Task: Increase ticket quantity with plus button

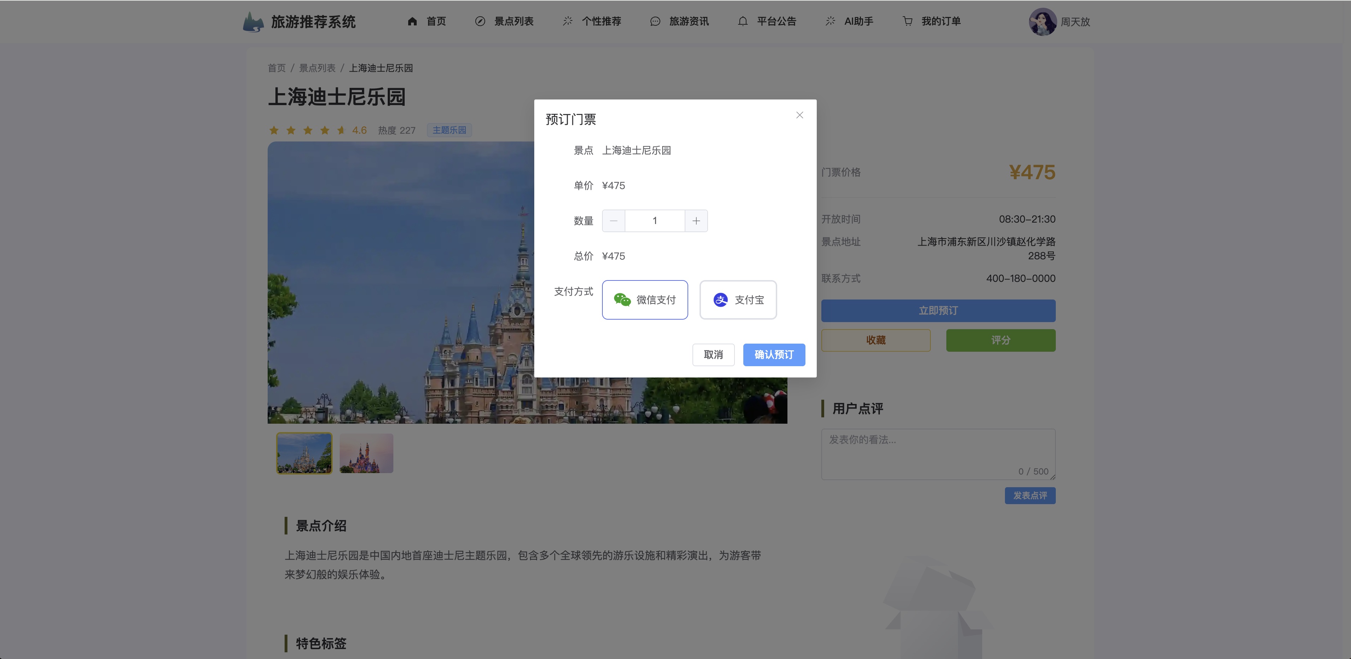Action: point(696,221)
